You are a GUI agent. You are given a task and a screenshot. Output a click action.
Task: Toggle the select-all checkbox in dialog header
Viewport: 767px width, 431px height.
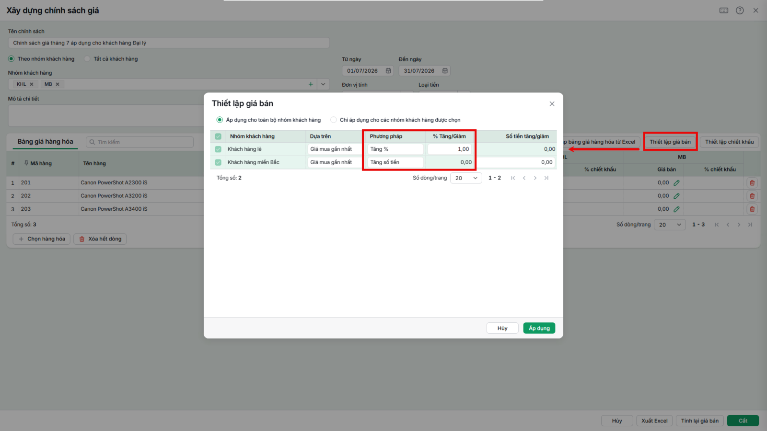tap(218, 136)
